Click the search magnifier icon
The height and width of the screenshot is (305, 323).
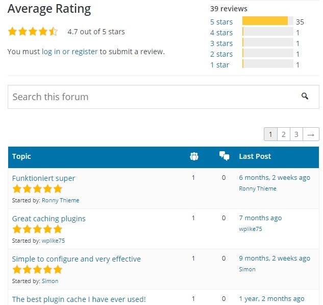pyautogui.click(x=305, y=96)
